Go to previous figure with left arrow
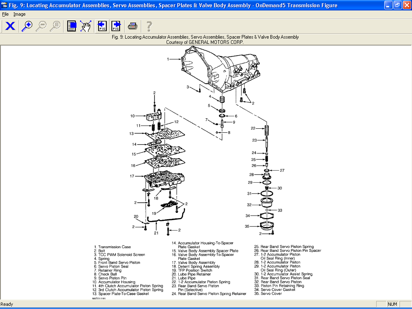412x309 pixels. pyautogui.click(x=102, y=26)
